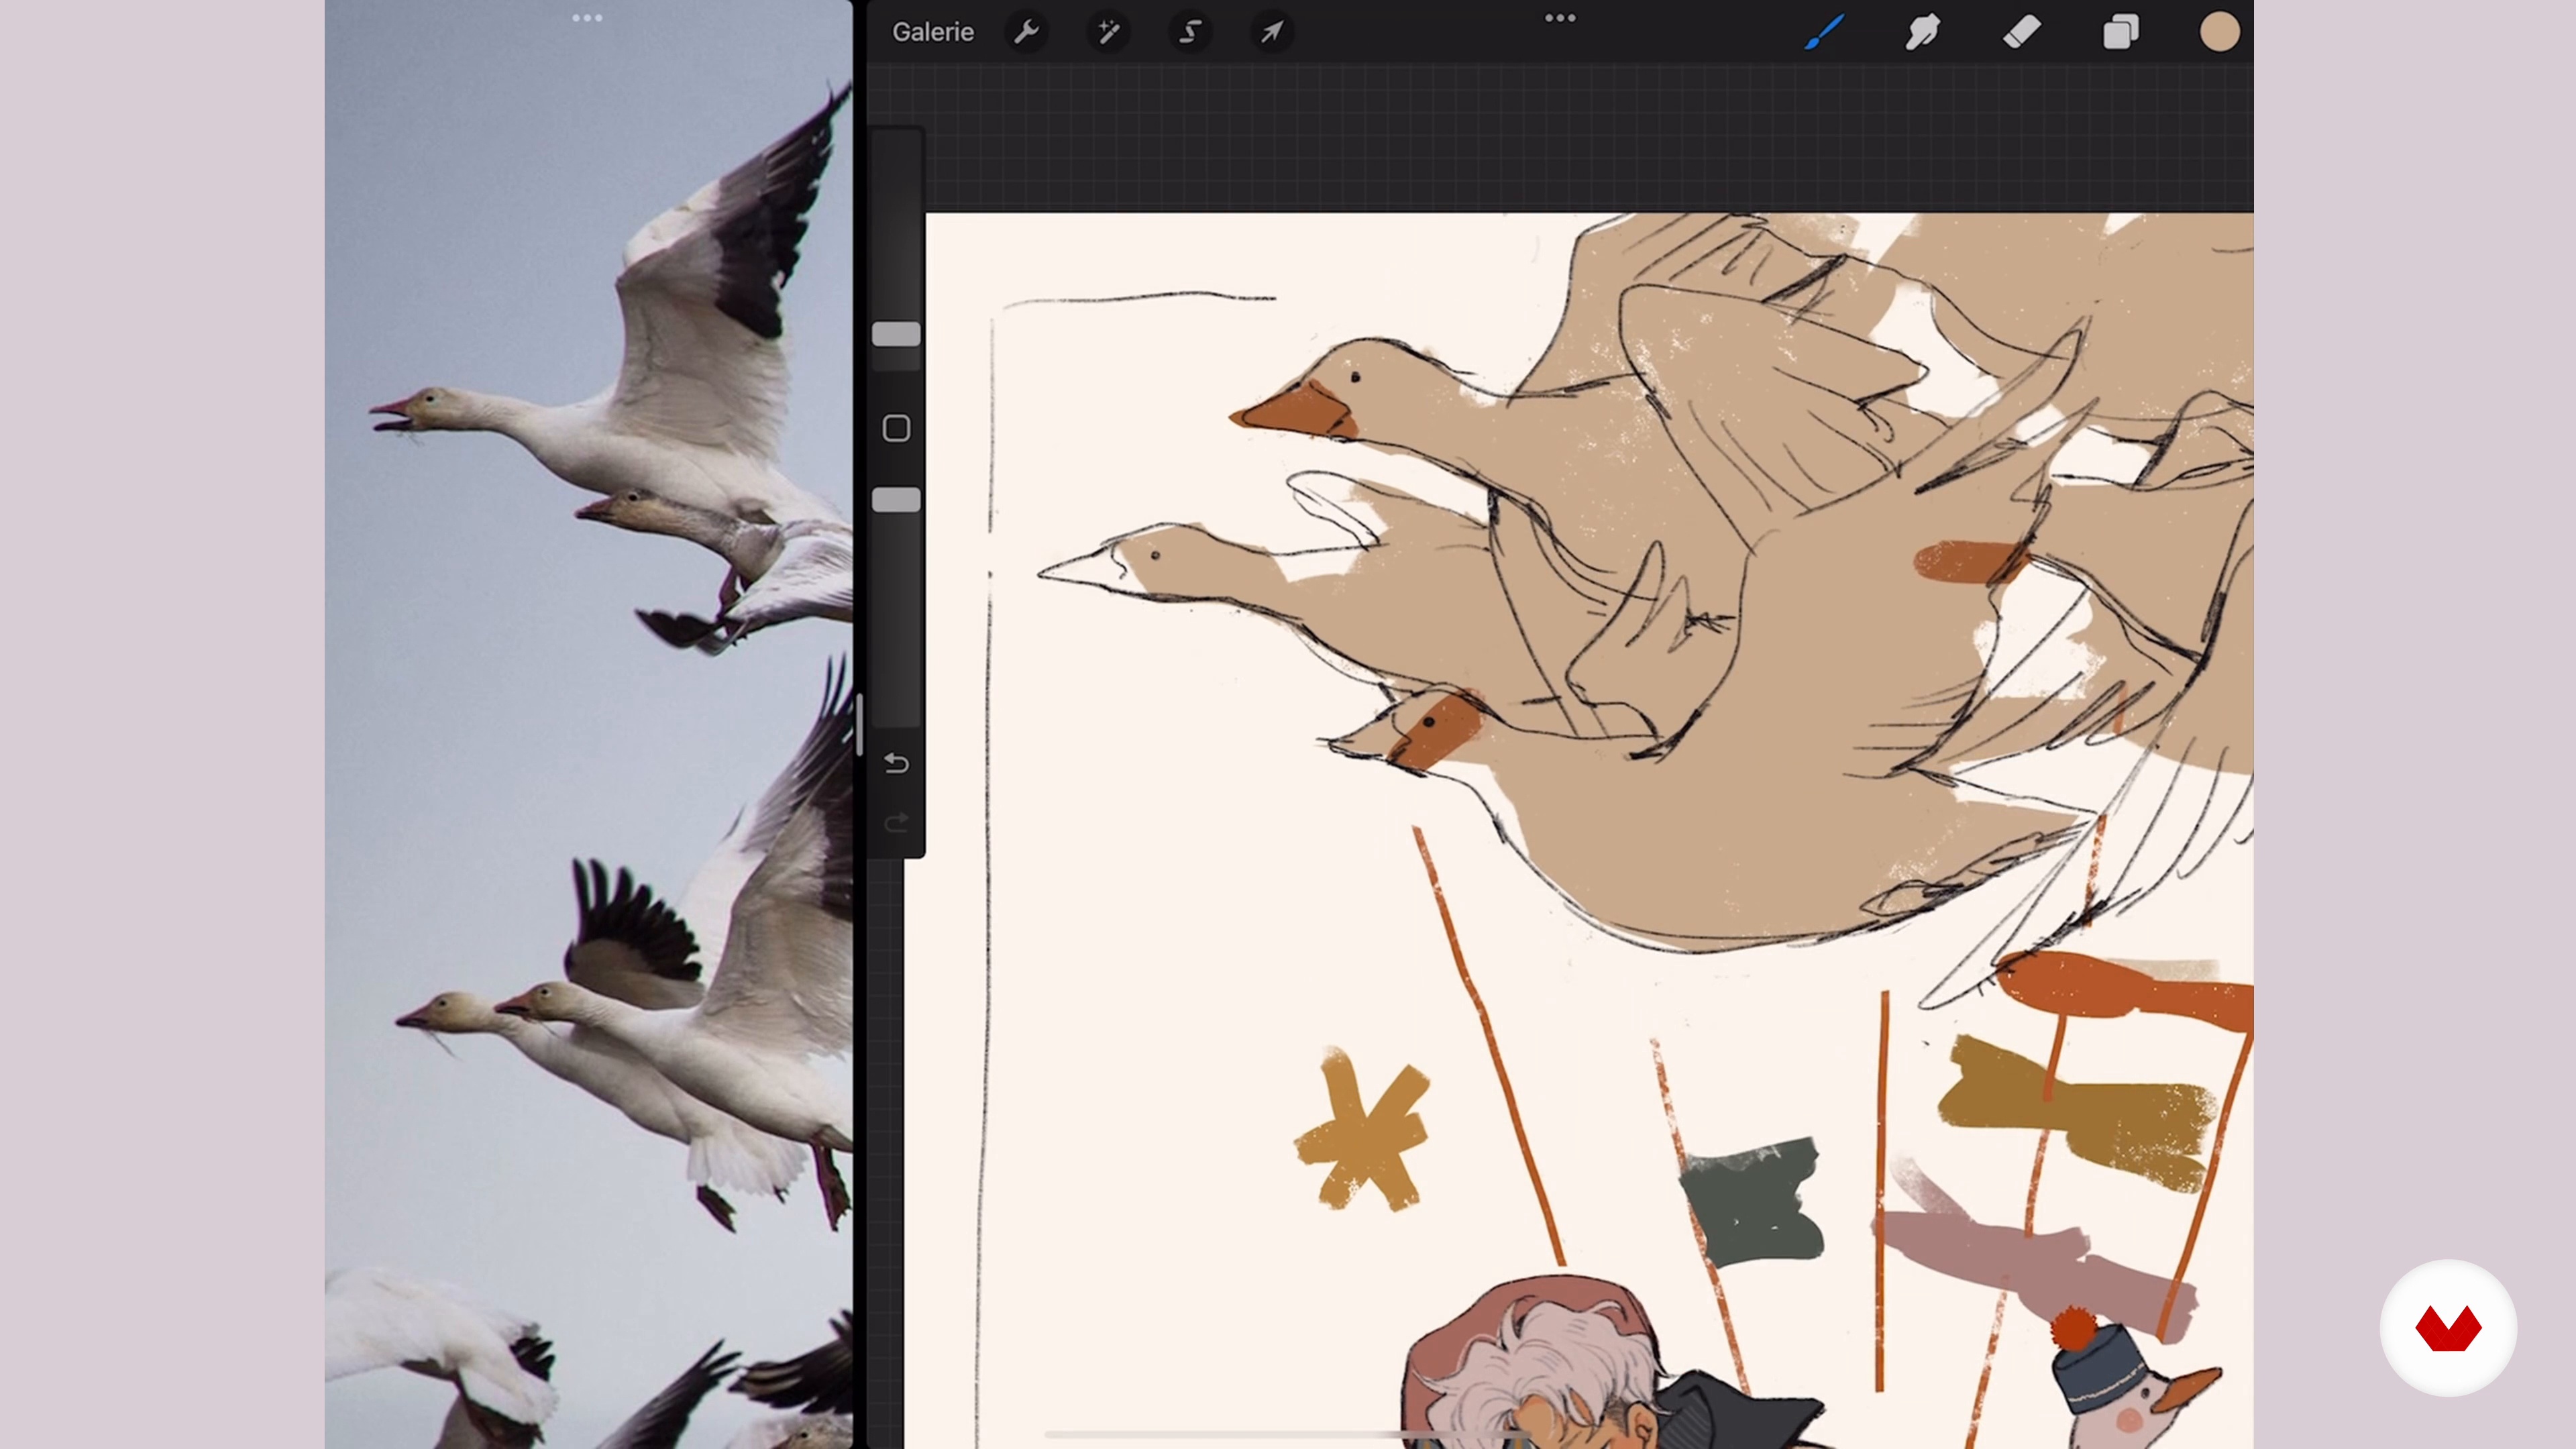Undo the last stroke

click(896, 764)
